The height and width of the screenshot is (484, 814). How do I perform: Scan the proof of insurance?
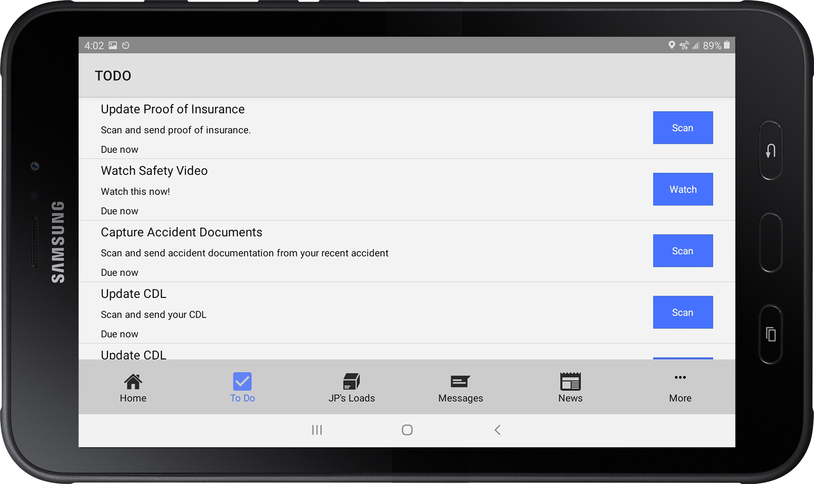pyautogui.click(x=683, y=127)
